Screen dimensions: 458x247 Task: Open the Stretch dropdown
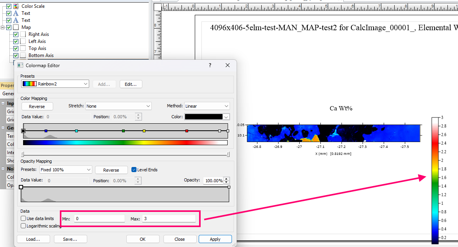[119, 106]
